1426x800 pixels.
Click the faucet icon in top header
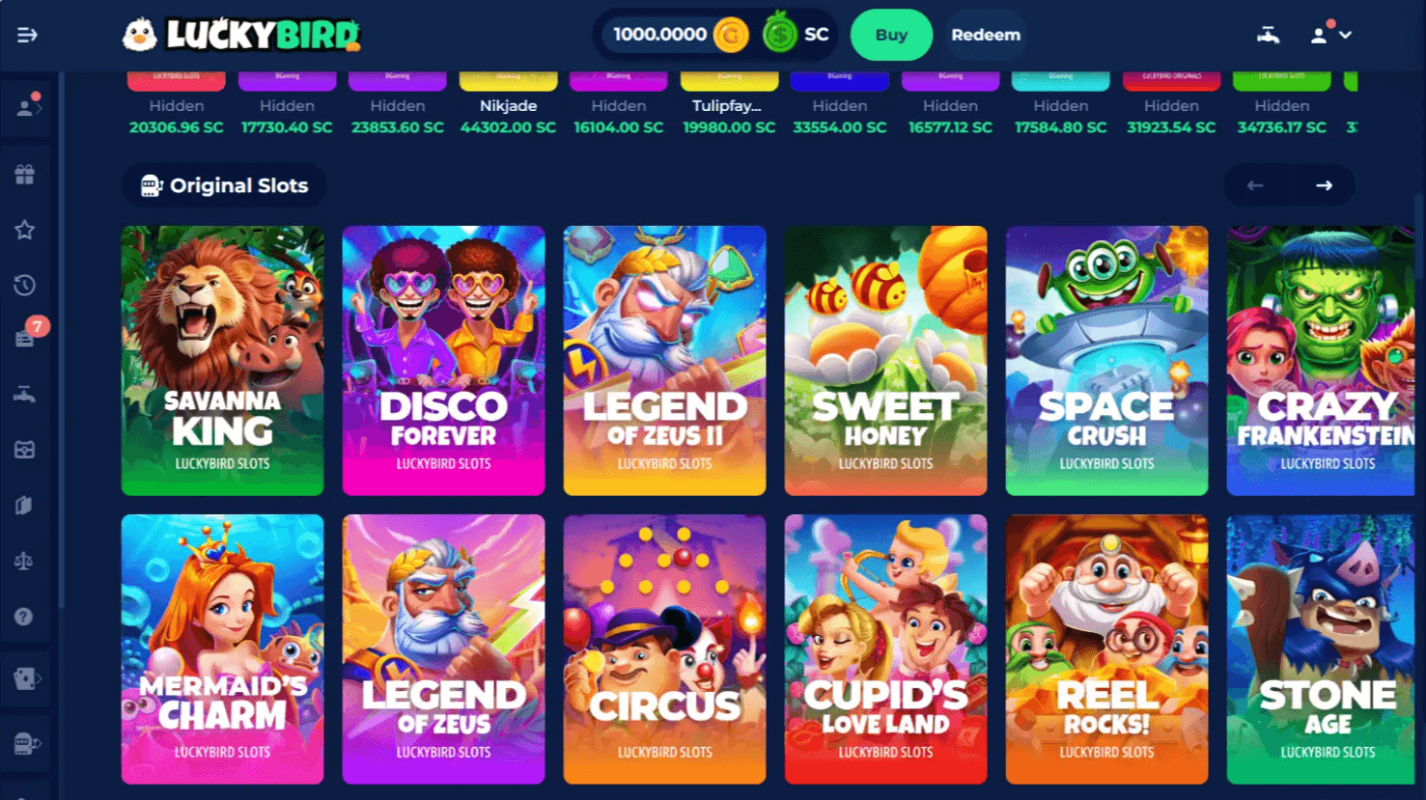(x=1269, y=35)
